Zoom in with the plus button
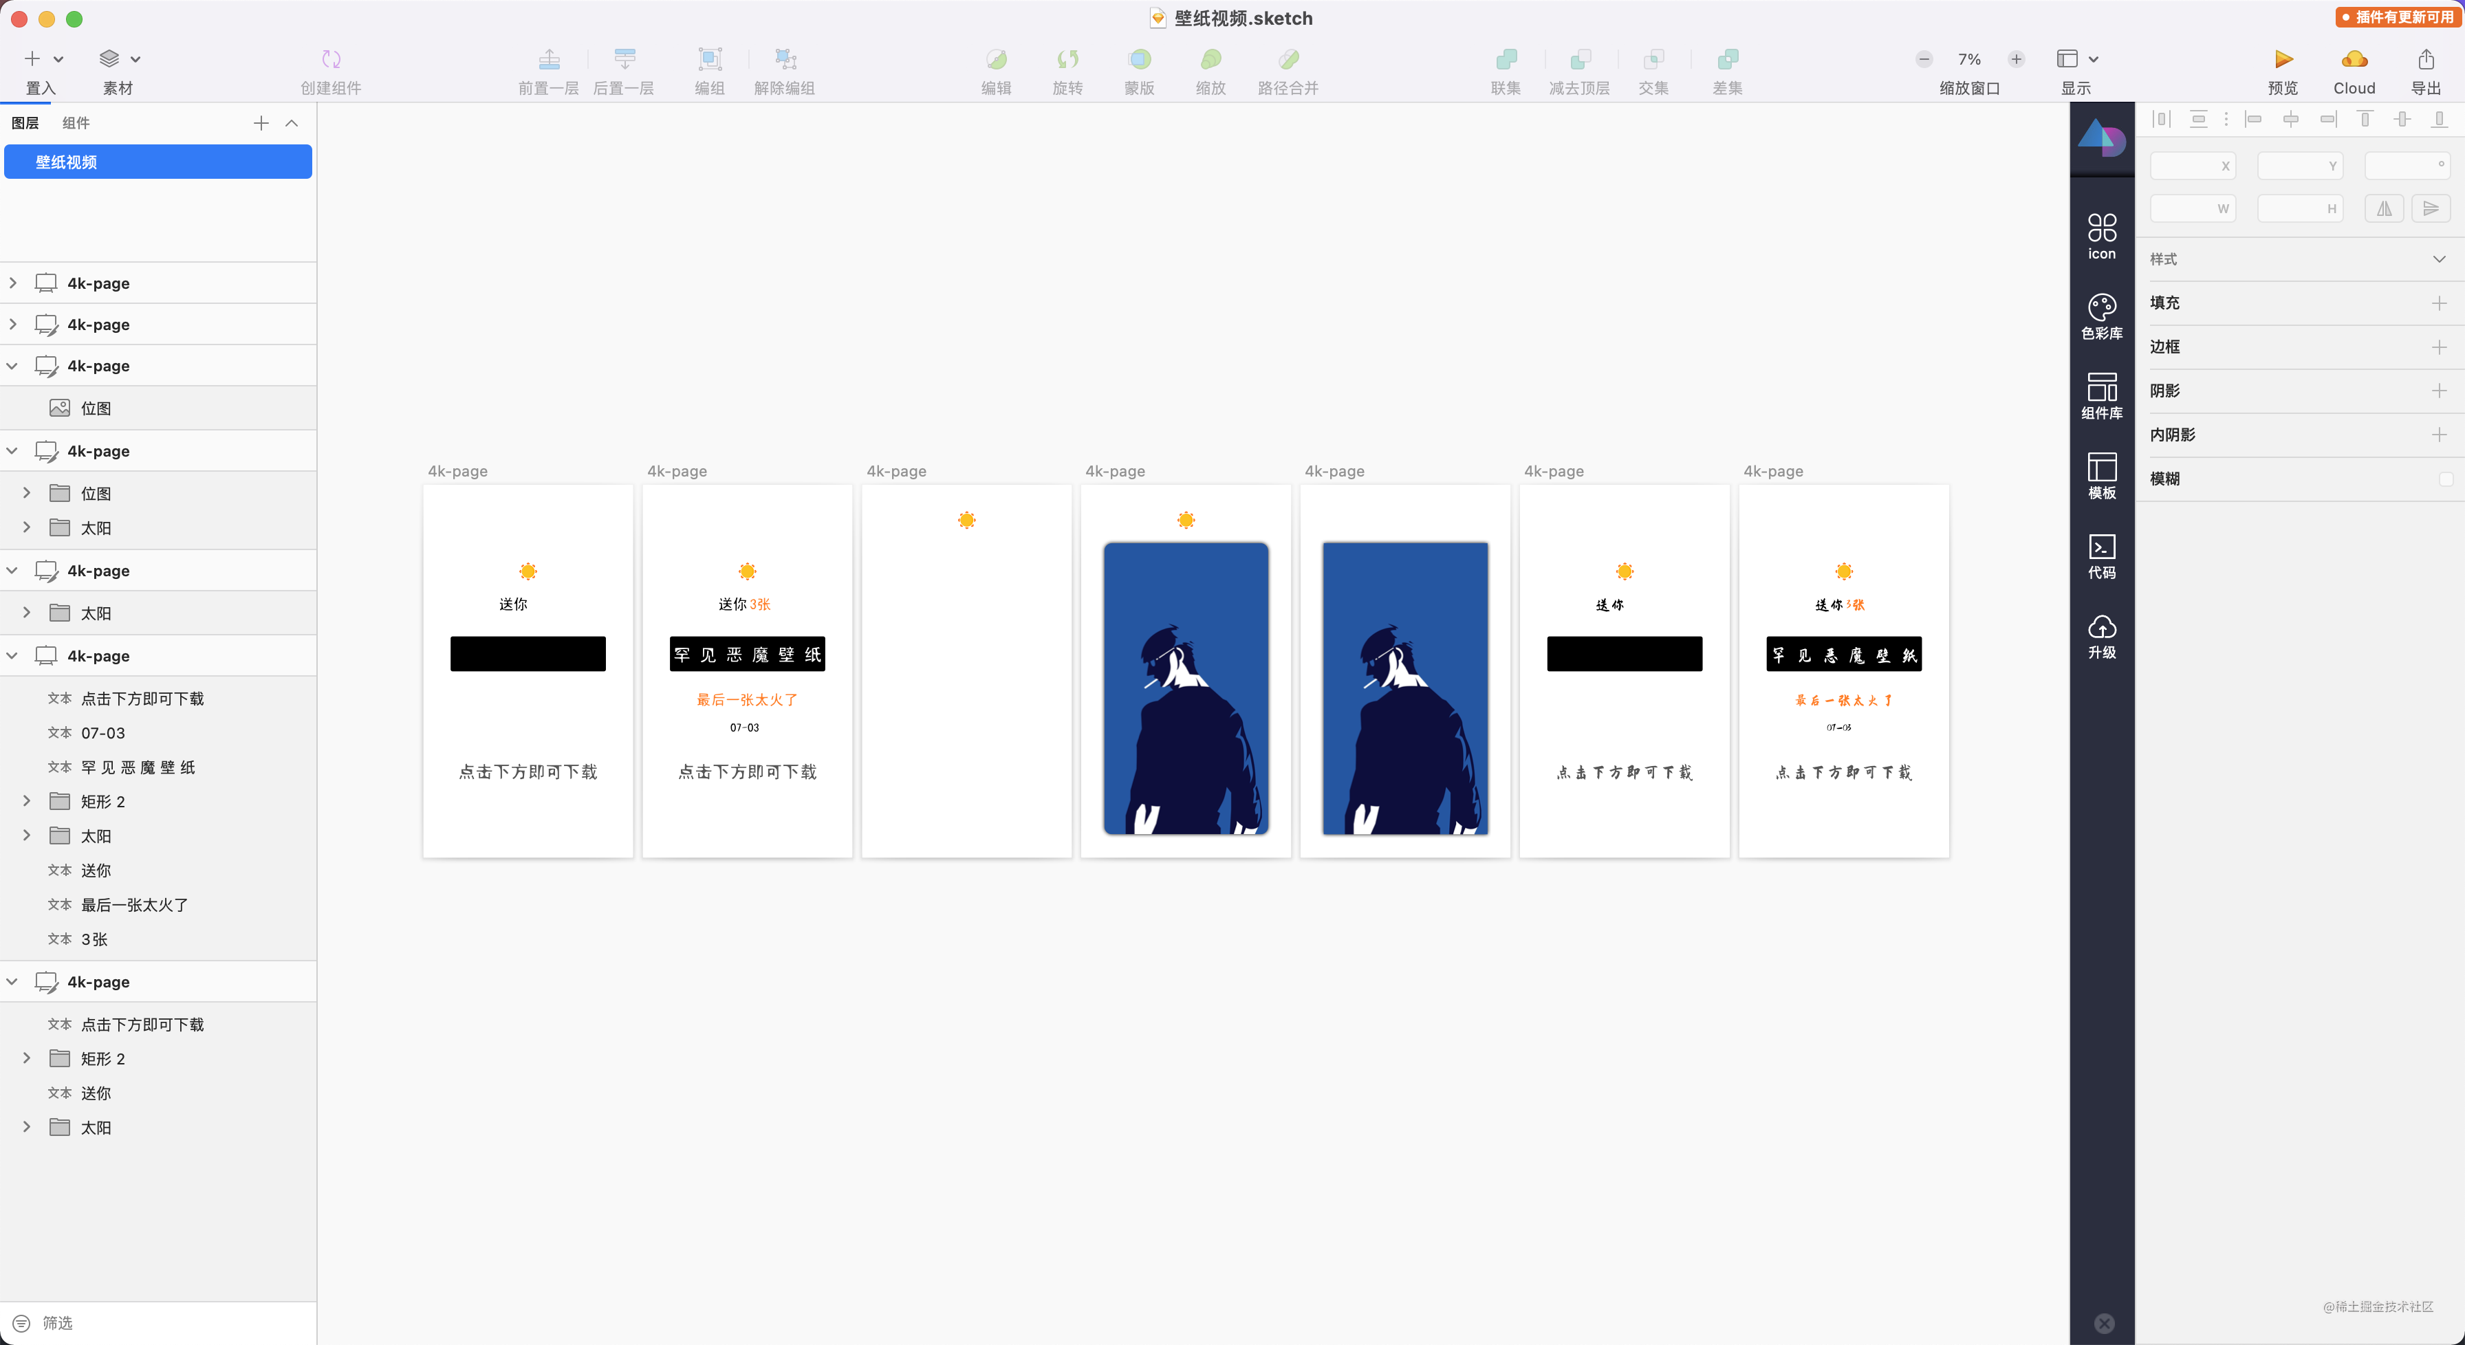Image resolution: width=2465 pixels, height=1345 pixels. 2016,59
